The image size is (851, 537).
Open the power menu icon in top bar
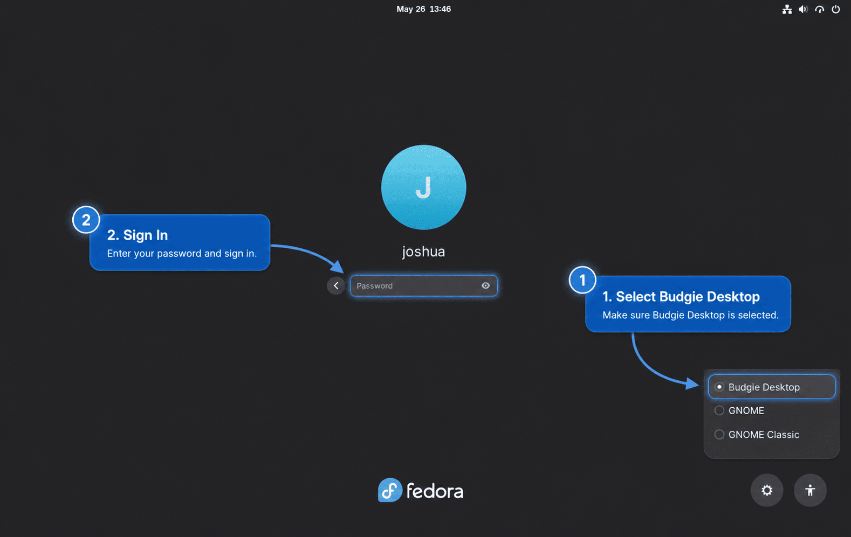[835, 9]
